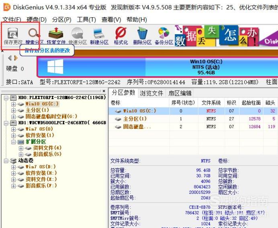Image resolution: width=278 pixels, height=228 pixels.
Task: Select Win7 OS(0) in the tree
Action: [x=39, y=129]
